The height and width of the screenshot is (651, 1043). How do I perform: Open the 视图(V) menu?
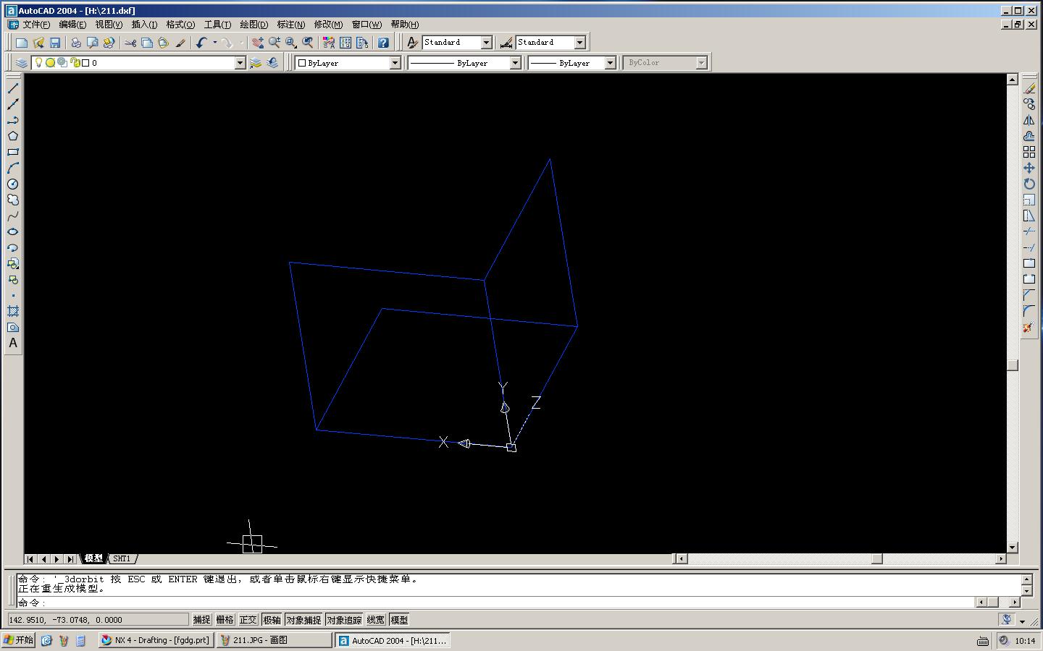tap(109, 25)
